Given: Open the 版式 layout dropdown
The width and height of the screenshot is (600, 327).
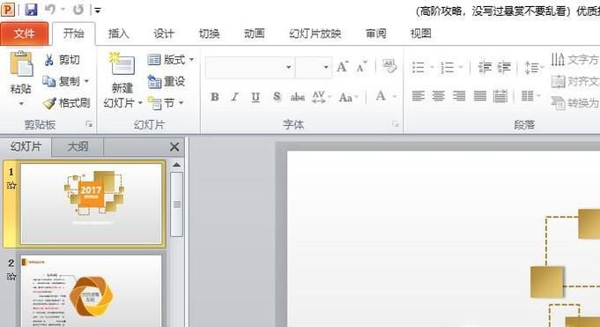Looking at the screenshot, I should [171, 60].
